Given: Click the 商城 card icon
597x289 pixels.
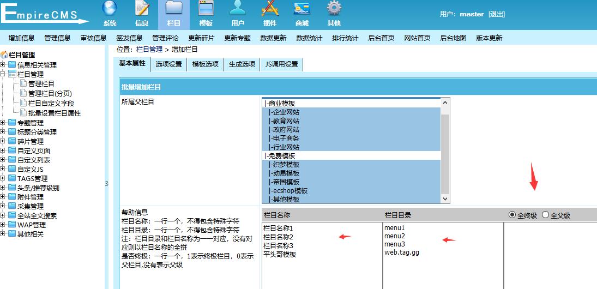Looking at the screenshot, I should [302, 9].
